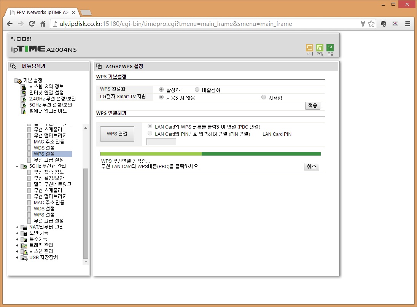Open the browser home page

[x=43, y=24]
